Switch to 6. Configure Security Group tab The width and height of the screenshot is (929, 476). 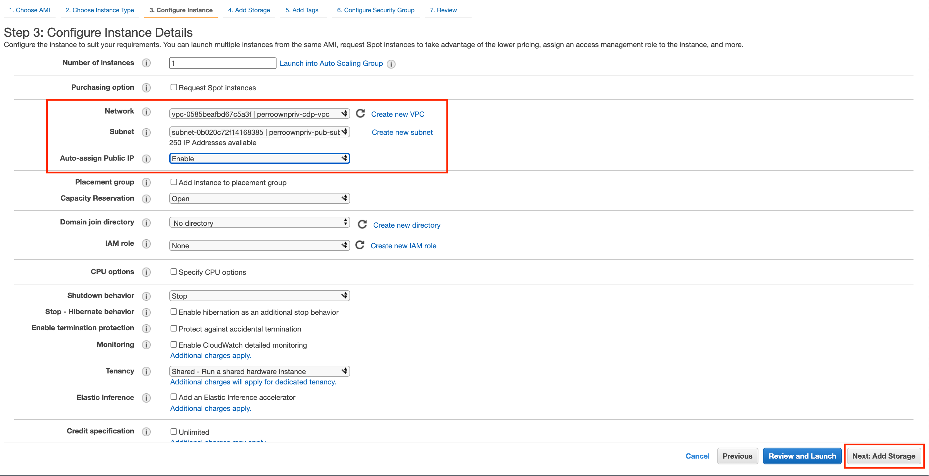(375, 10)
